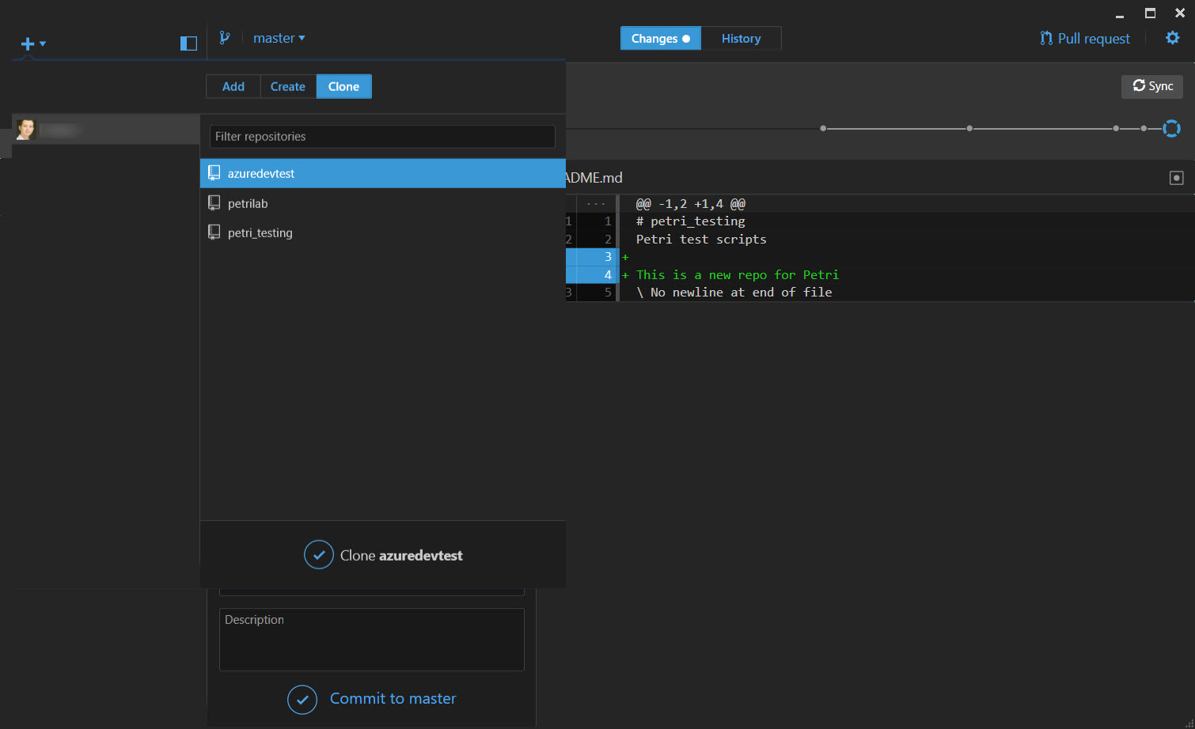This screenshot has height=729, width=1195.
Task: Switch to the History tab
Action: (741, 39)
